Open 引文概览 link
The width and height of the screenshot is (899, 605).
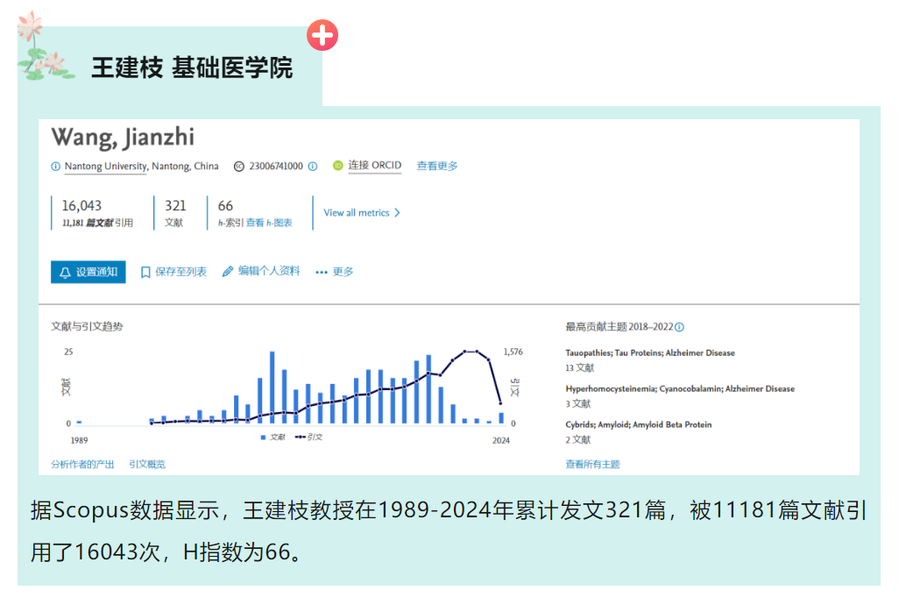click(147, 464)
